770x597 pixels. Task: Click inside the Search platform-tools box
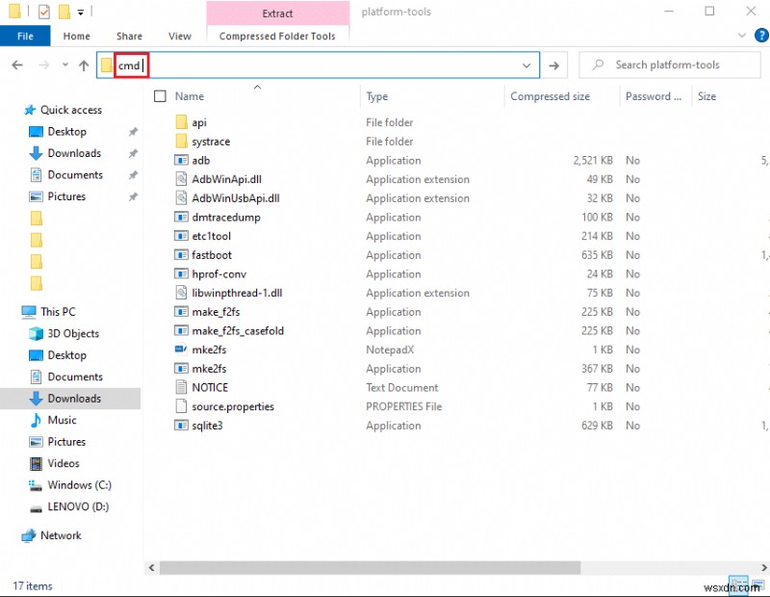tap(671, 65)
